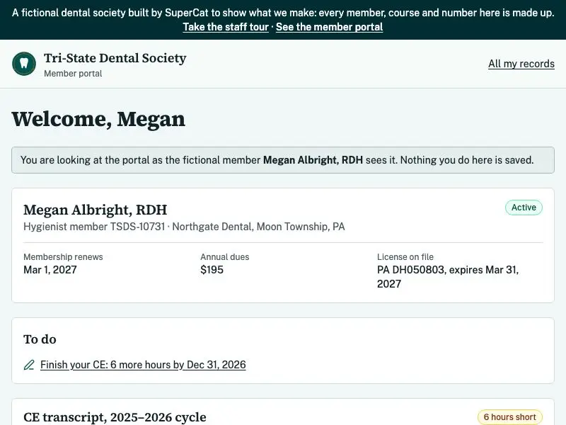Screen dimensions: 566x425
Task: Click the To do section heading
Action: [x=40, y=339]
